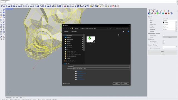
Task: Click the File name input field
Action: [x=102, y=67]
